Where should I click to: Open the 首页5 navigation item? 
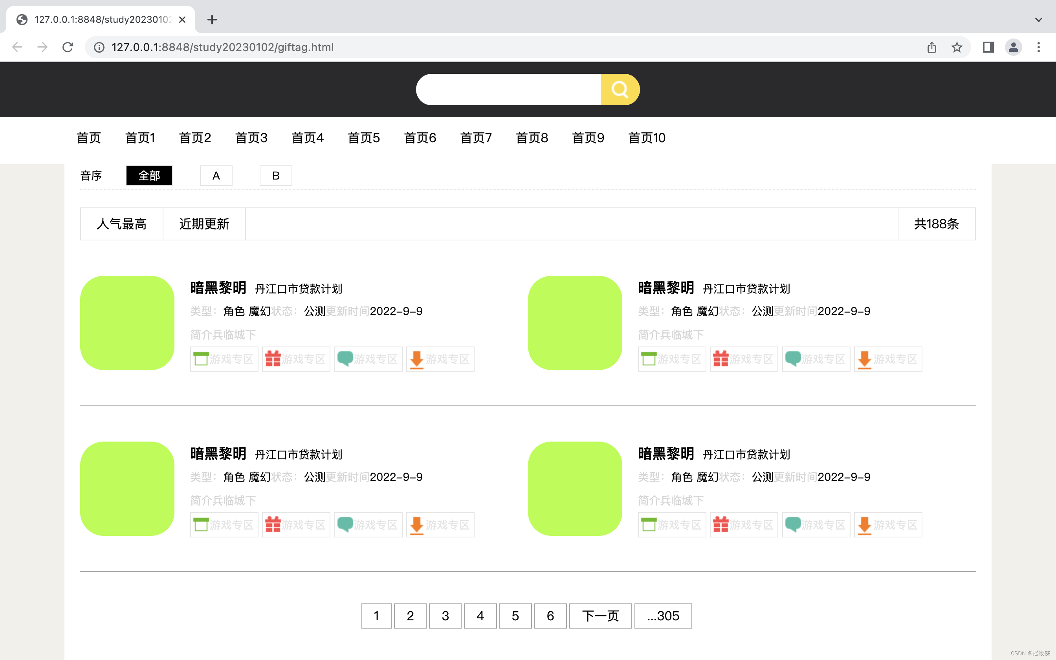[364, 138]
